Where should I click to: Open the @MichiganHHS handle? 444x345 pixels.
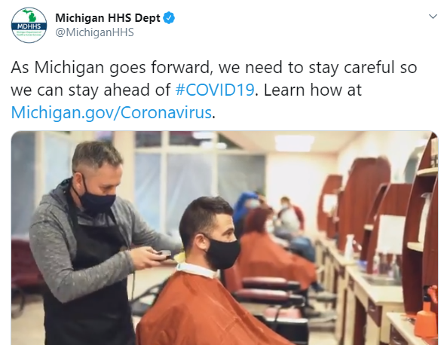pos(94,32)
